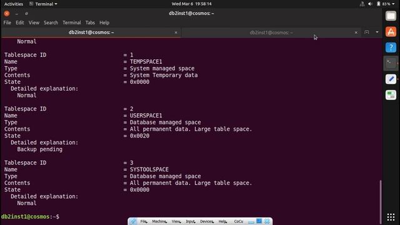Click the SYSTOOLSPACE state value 0x0000
The width and height of the screenshot is (400, 225).
point(139,190)
